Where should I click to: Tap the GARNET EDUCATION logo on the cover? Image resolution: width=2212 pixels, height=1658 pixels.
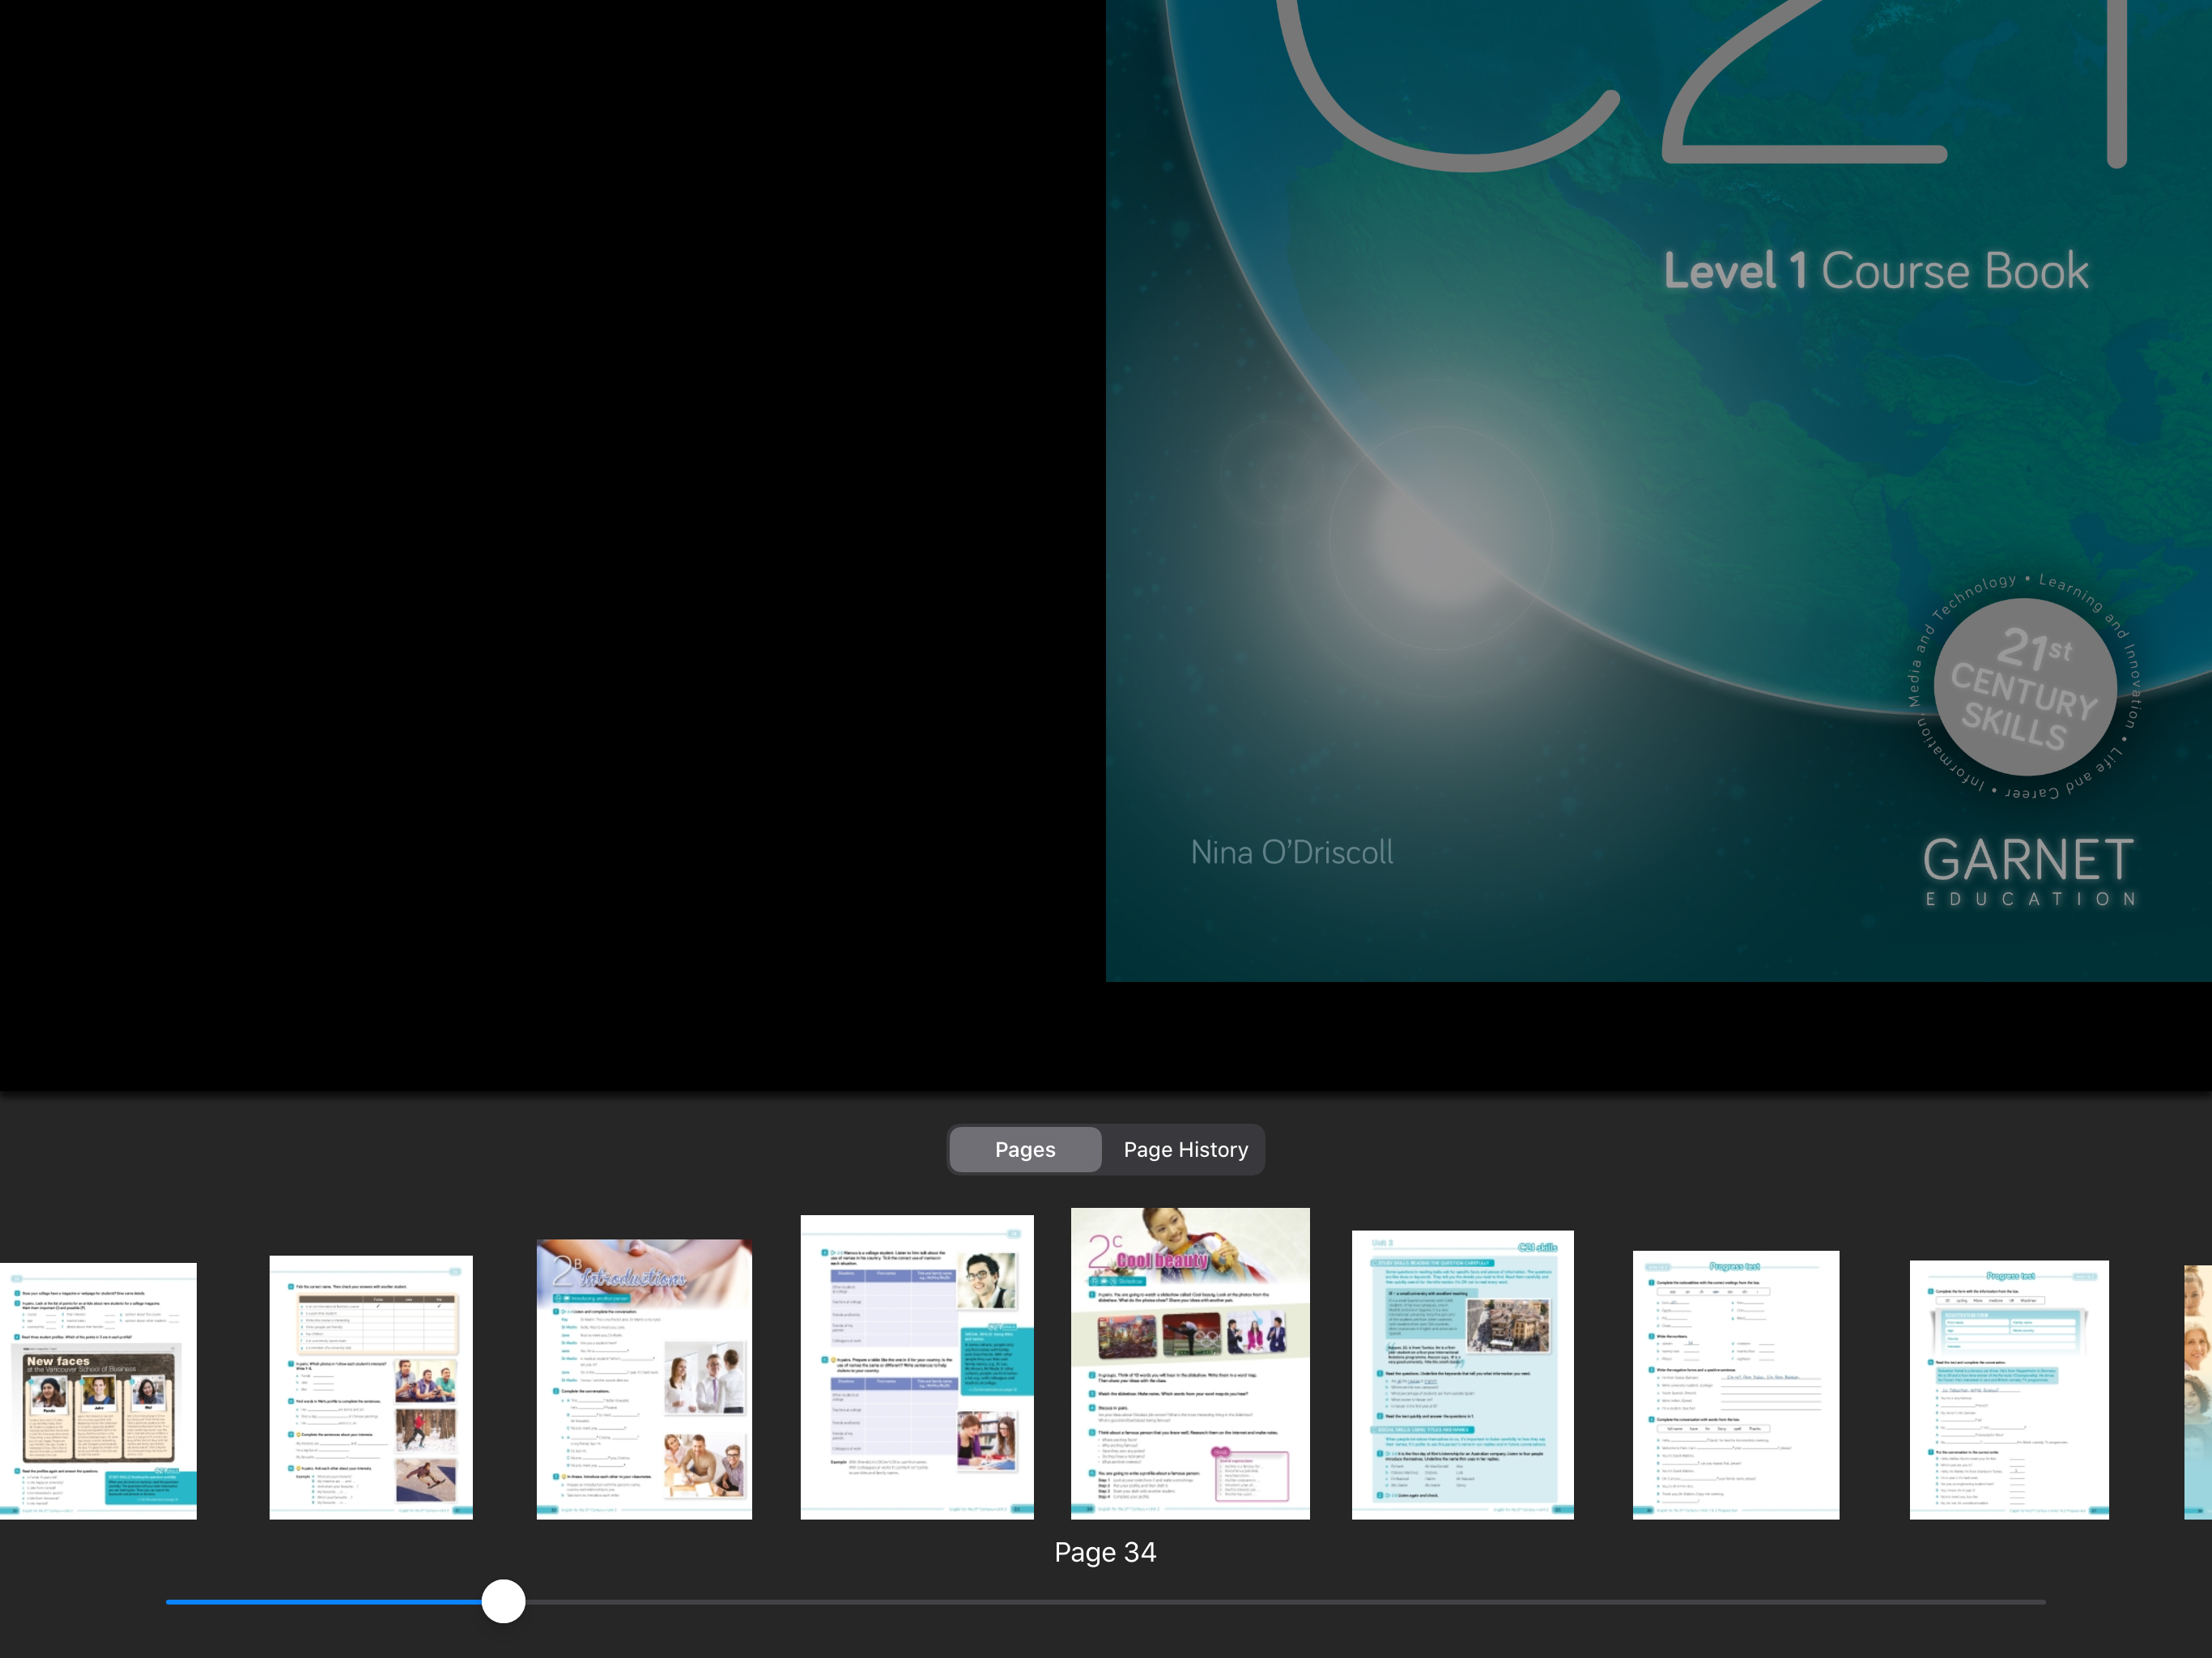2029,872
